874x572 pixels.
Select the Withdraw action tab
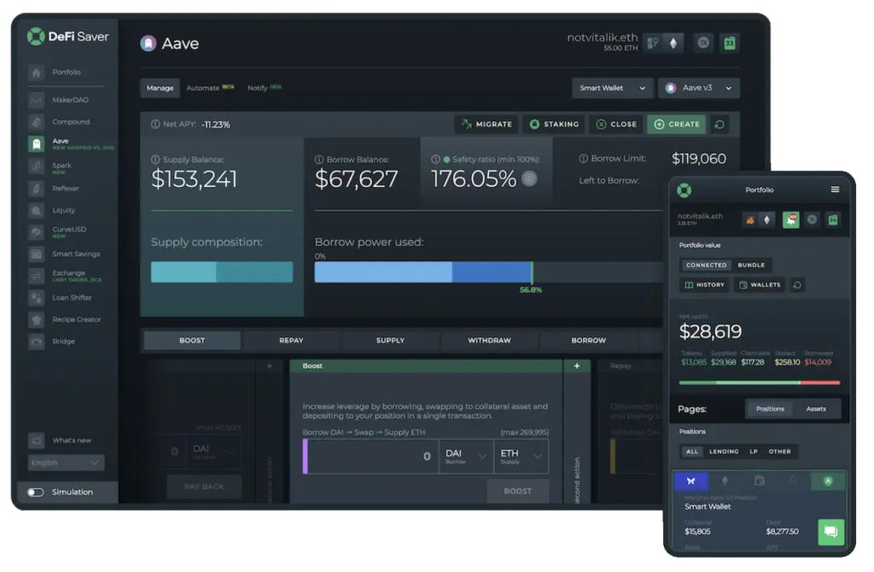click(x=489, y=341)
